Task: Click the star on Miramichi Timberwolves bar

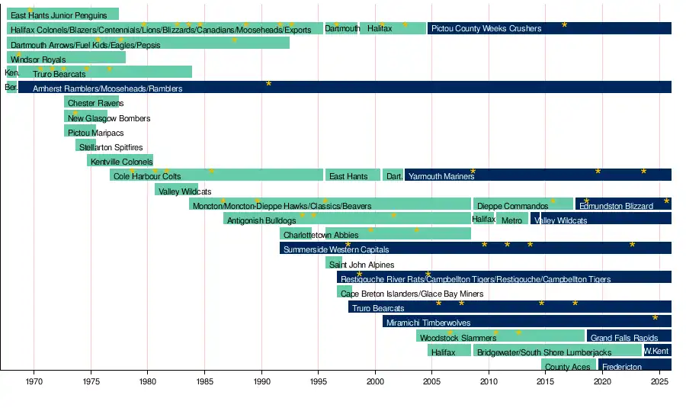Action: click(655, 318)
